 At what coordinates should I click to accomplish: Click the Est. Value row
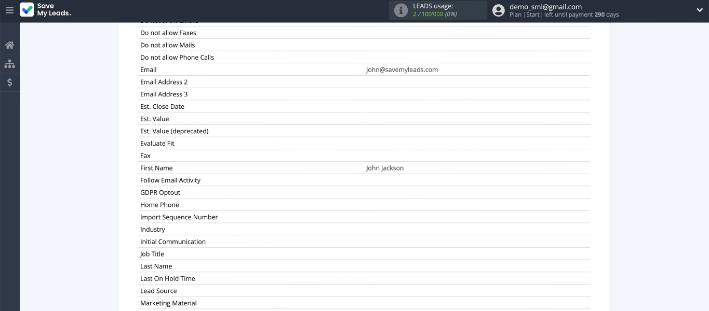tap(364, 119)
